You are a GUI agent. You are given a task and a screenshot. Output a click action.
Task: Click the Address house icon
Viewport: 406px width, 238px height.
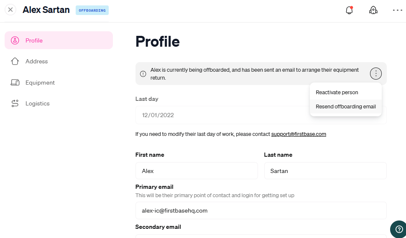tap(15, 61)
